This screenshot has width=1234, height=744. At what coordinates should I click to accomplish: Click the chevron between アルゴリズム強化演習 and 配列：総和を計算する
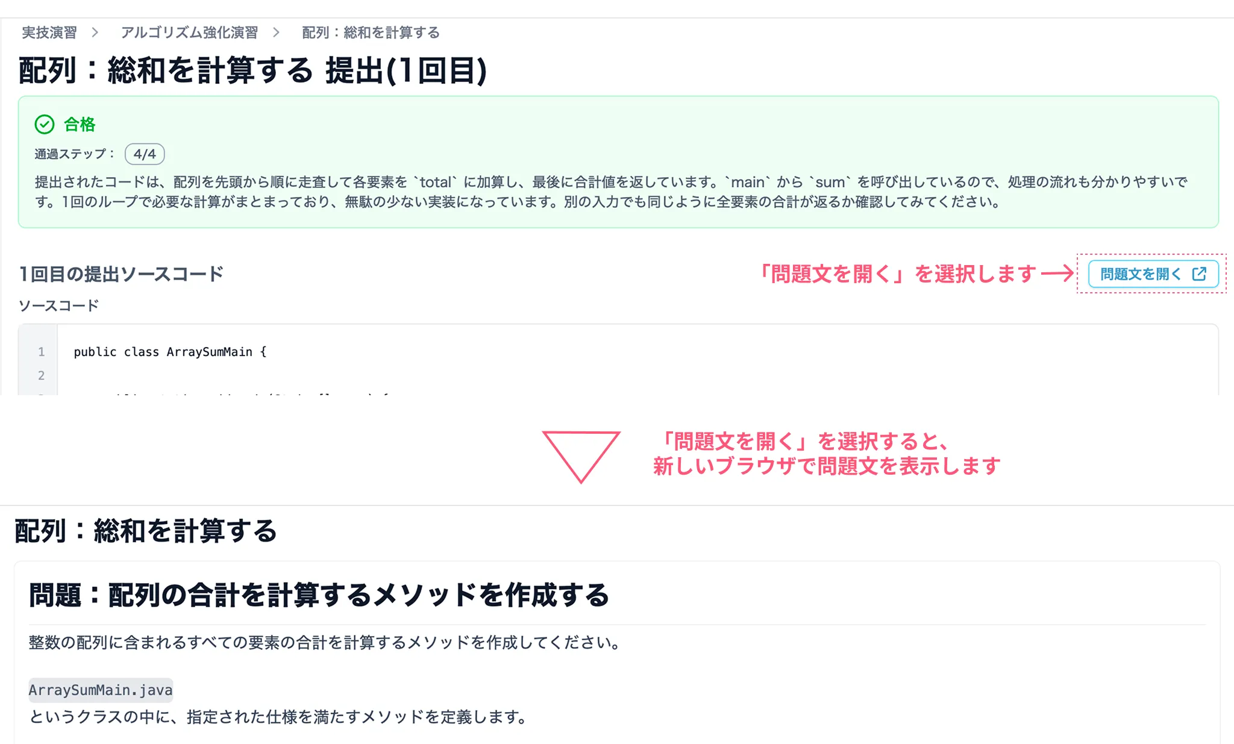click(277, 33)
